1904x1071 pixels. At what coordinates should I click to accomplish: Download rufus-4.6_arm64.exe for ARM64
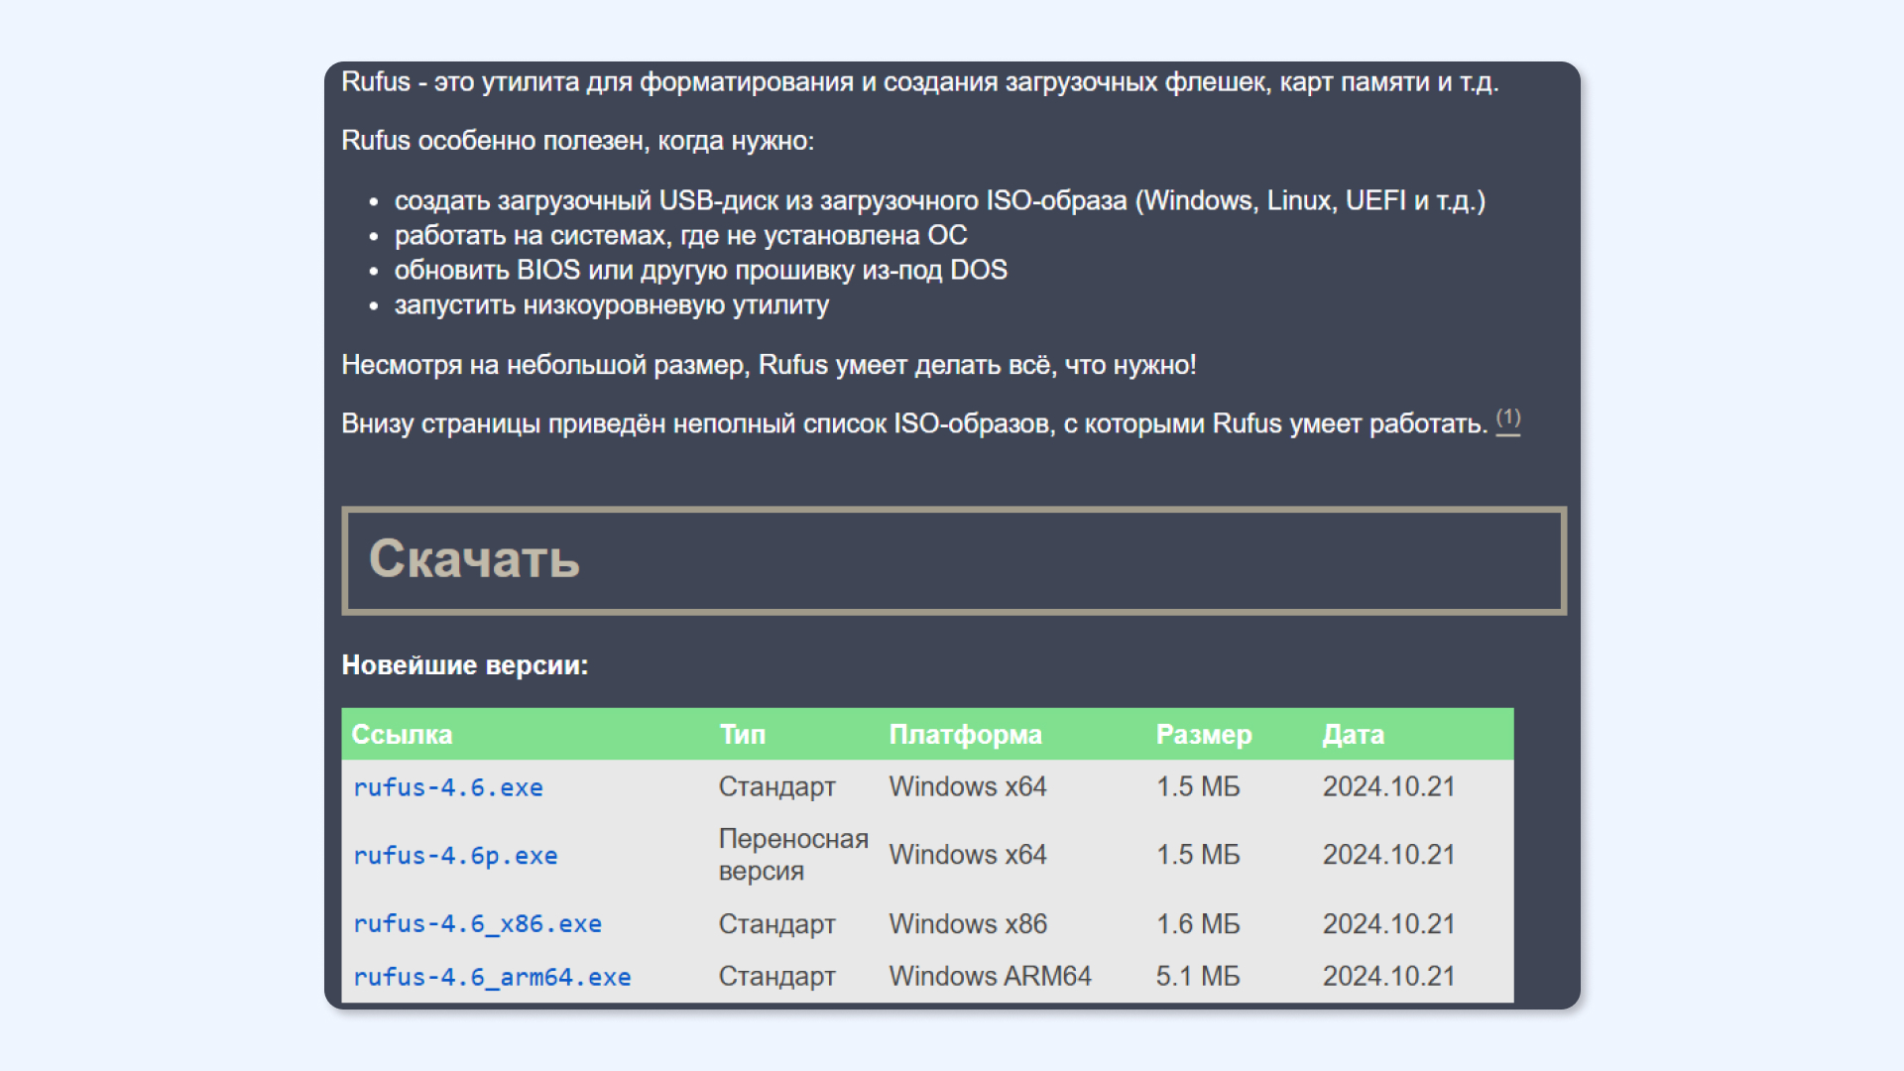[x=492, y=977]
